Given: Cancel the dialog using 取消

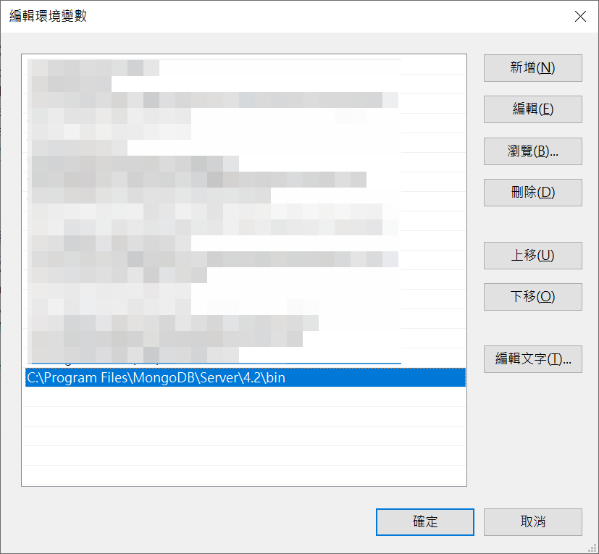Looking at the screenshot, I should tap(532, 522).
